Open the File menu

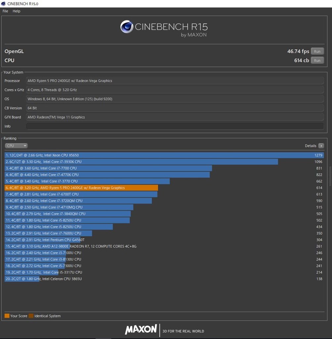(5, 11)
